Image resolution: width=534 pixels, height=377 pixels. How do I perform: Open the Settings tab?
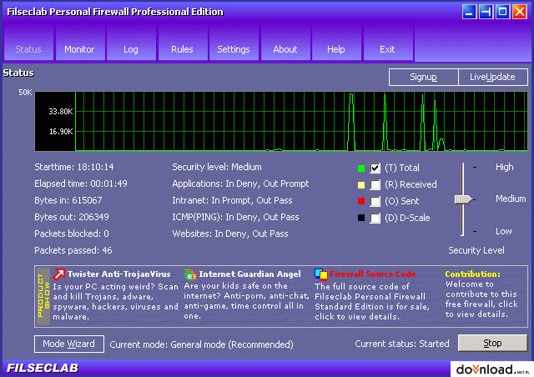point(234,44)
